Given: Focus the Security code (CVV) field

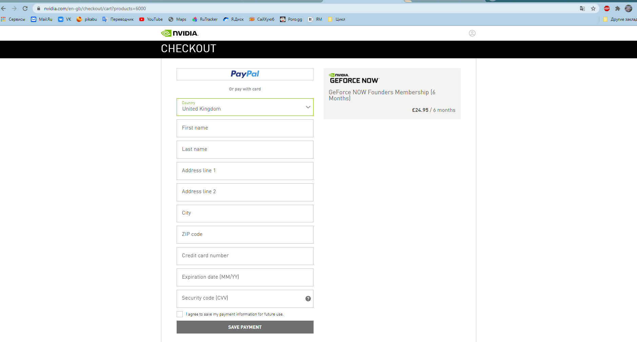Looking at the screenshot, I should tap(245, 299).
